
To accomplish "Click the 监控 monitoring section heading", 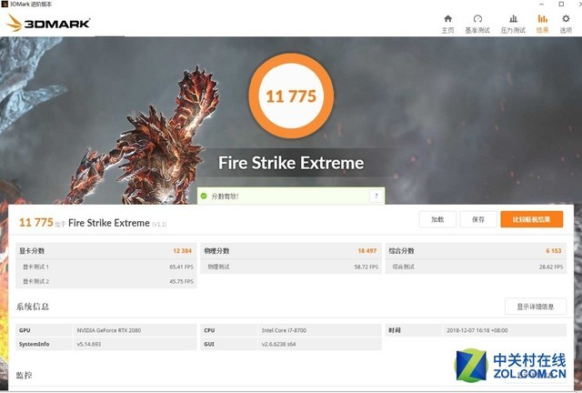I will tap(24, 375).
